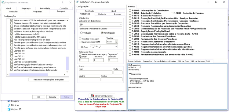The image size is (229, 112).
Task: Click the Tentativas input field
Action: (x=98, y=60)
